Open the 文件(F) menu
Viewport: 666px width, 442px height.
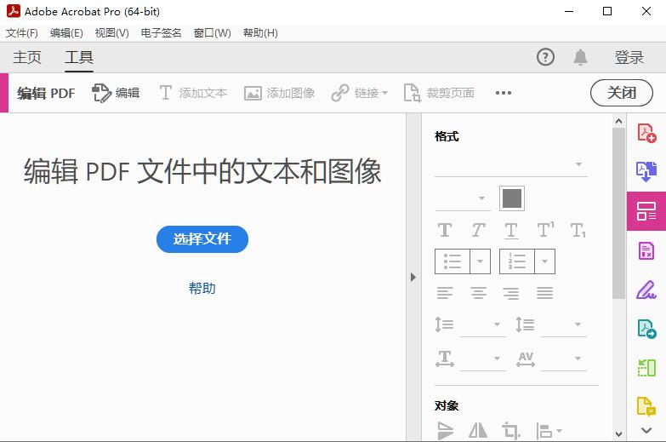click(21, 33)
